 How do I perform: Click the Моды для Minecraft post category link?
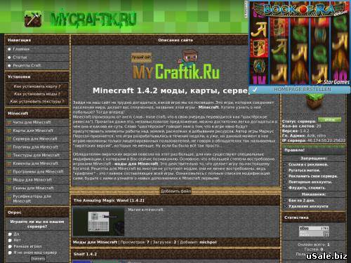click(95, 242)
